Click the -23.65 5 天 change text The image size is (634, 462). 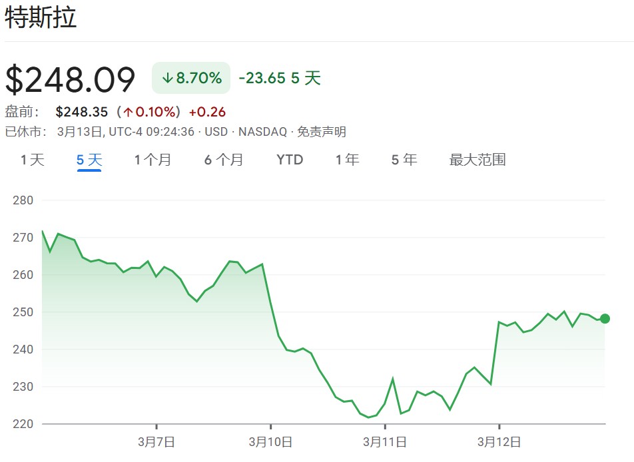(280, 78)
